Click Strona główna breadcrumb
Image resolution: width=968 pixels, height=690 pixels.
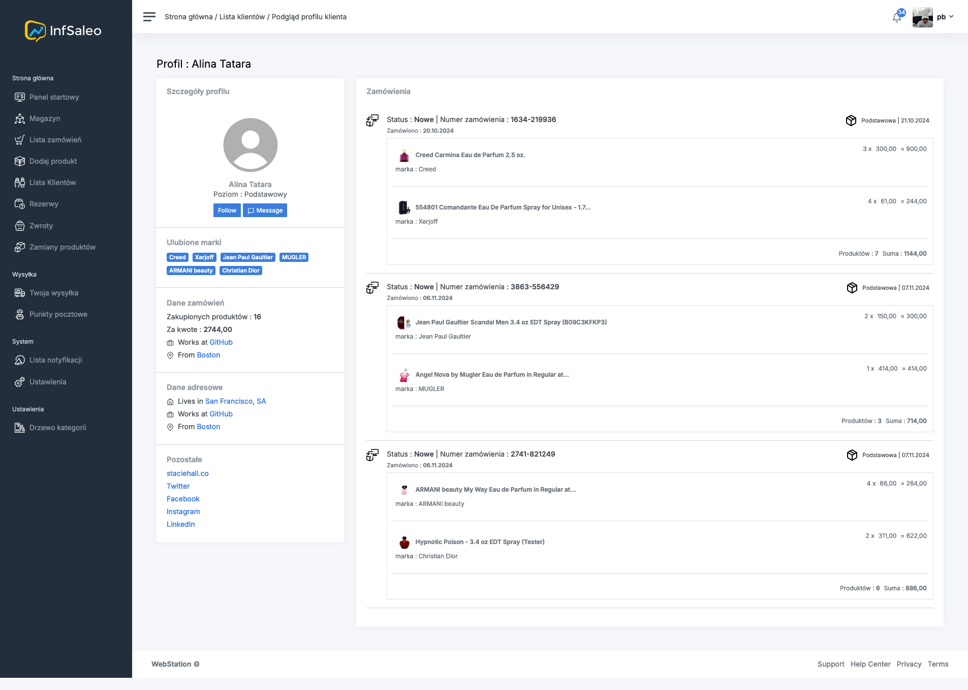[x=189, y=17]
